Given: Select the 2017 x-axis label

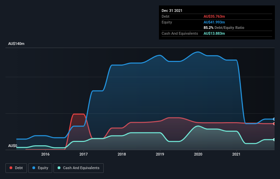Looking at the screenshot, I should click(x=84, y=154).
